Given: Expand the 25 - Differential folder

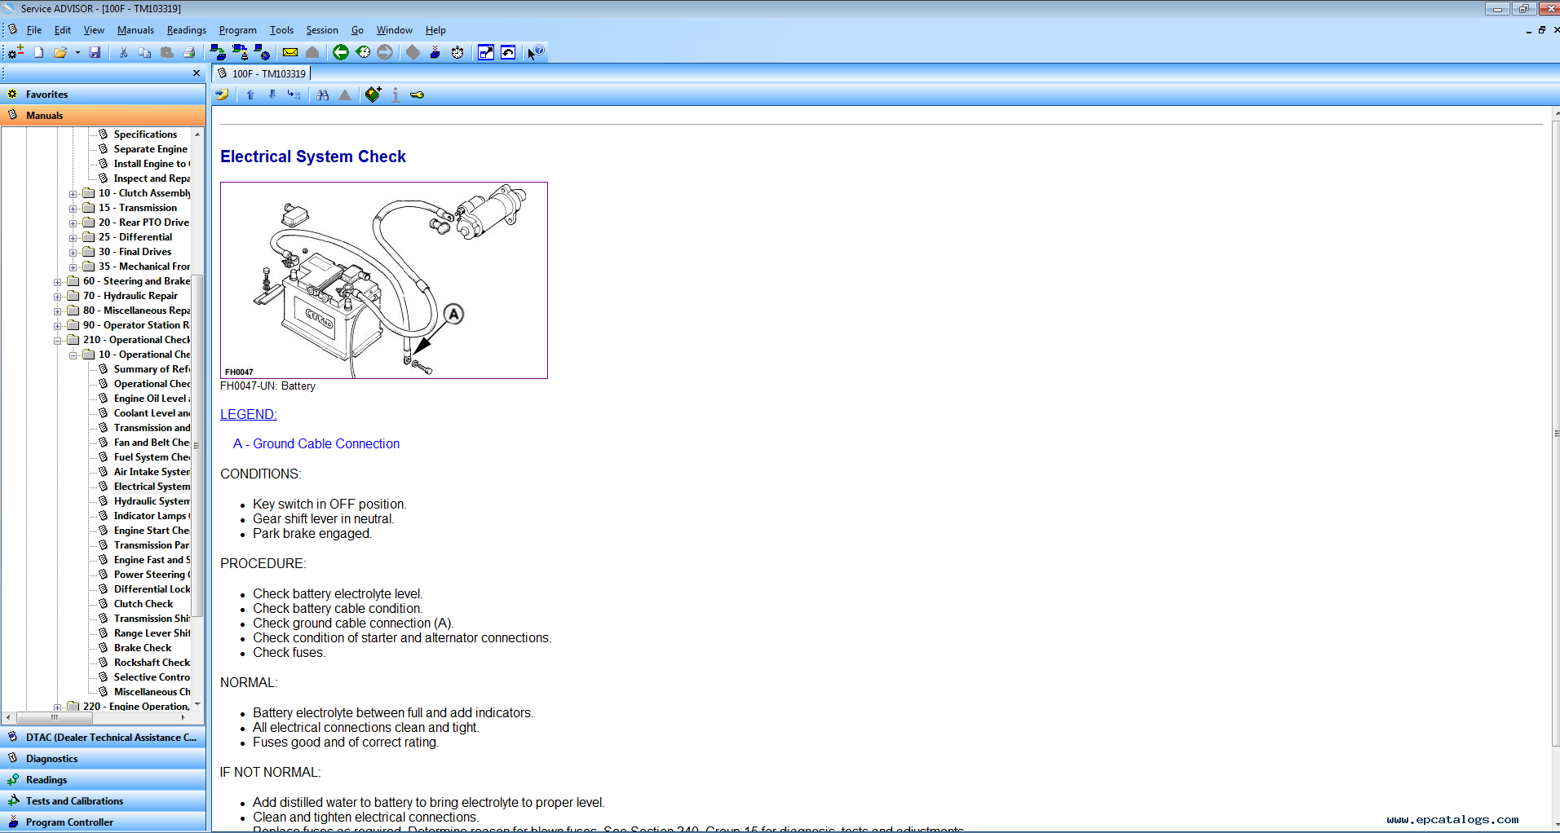Looking at the screenshot, I should tap(73, 238).
